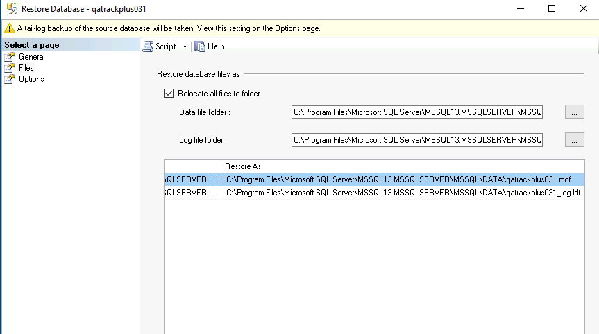Screen dimensions: 599x334
Task: Click the Restore Database title bar icon
Action: point(12,9)
